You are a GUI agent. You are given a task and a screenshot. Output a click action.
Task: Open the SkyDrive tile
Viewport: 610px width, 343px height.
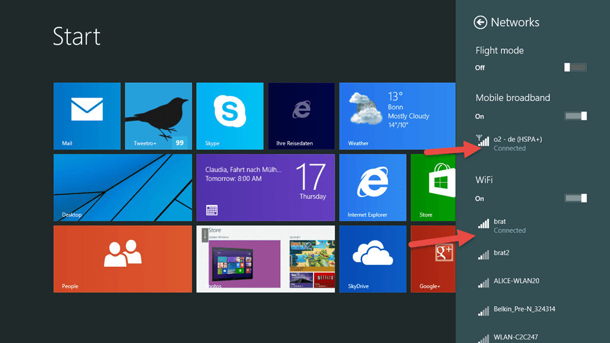click(372, 259)
